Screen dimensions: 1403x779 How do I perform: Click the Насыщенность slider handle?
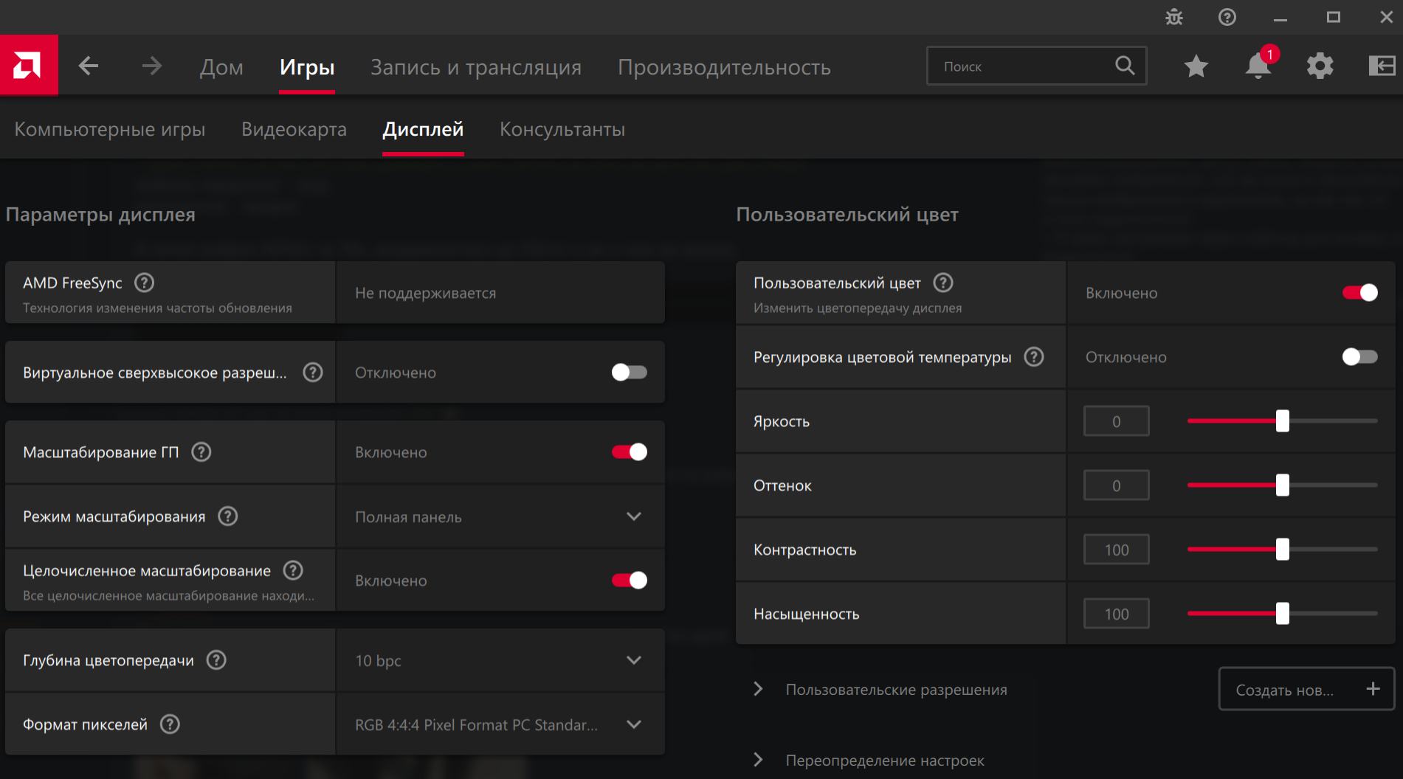(1283, 614)
